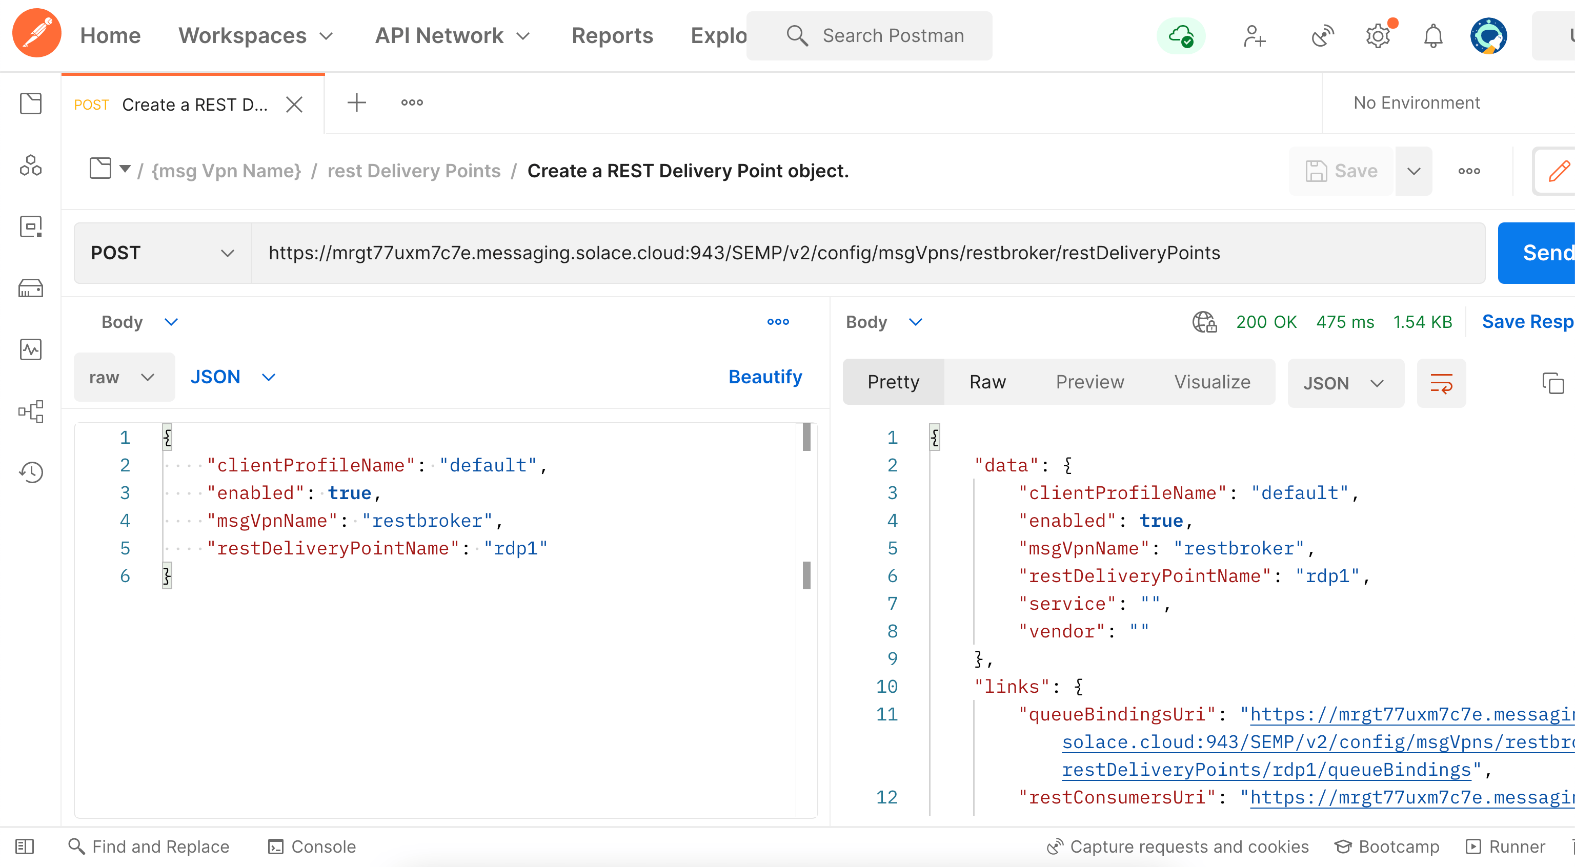The height and width of the screenshot is (867, 1575).
Task: Toggle the sidebar pane at bottom left
Action: pos(25,846)
